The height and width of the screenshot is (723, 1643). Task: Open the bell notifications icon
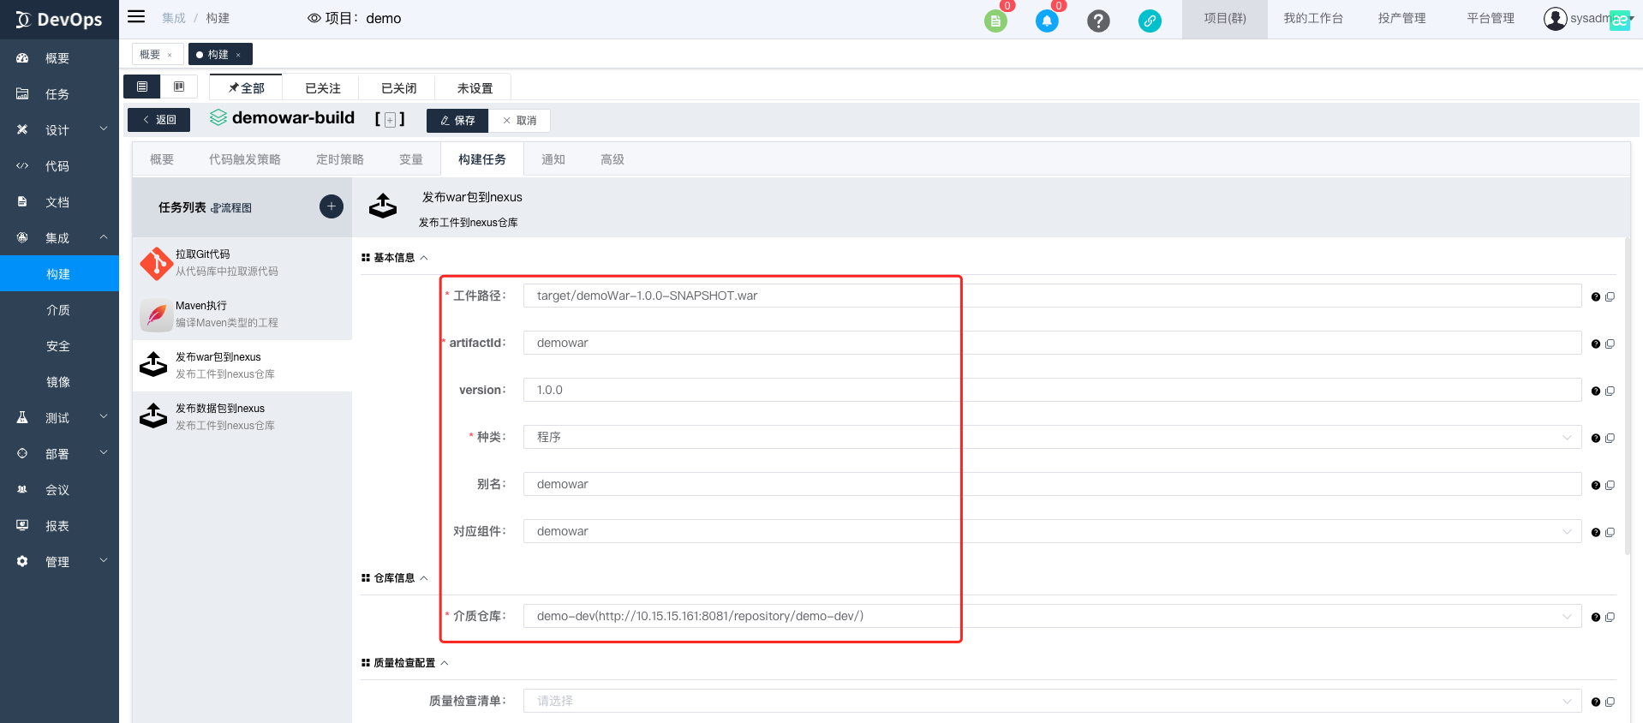(1047, 21)
